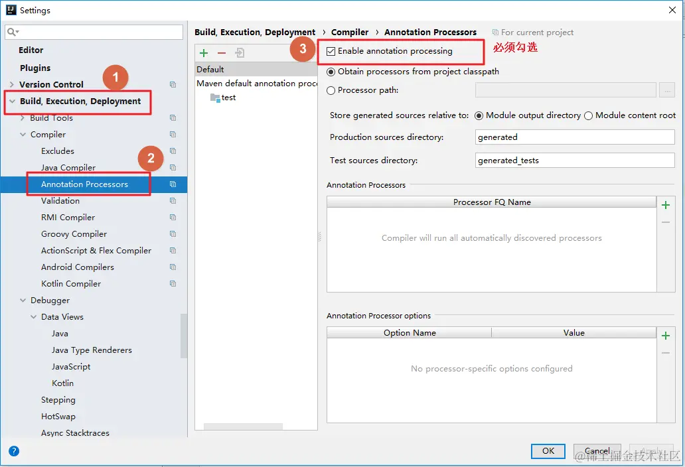Click Compiler in the breadcrumb path
The width and height of the screenshot is (685, 467).
350,33
